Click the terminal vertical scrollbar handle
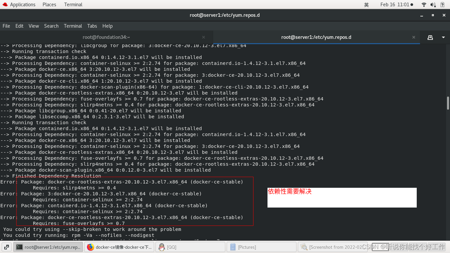Viewport: 450px width, 253px height. [x=448, y=103]
